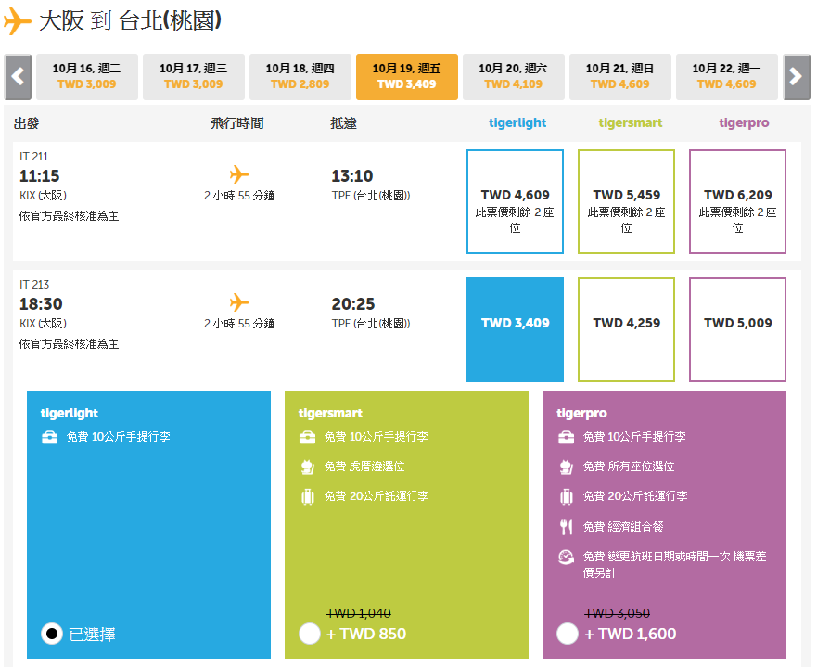Click 免費 變更航班日期或時間一次 text
This screenshot has width=817, height=667.
click(x=657, y=557)
